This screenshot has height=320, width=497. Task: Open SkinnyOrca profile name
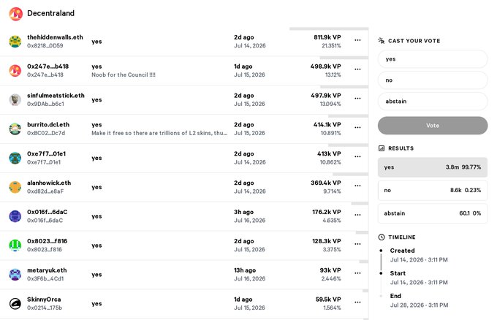point(44,300)
